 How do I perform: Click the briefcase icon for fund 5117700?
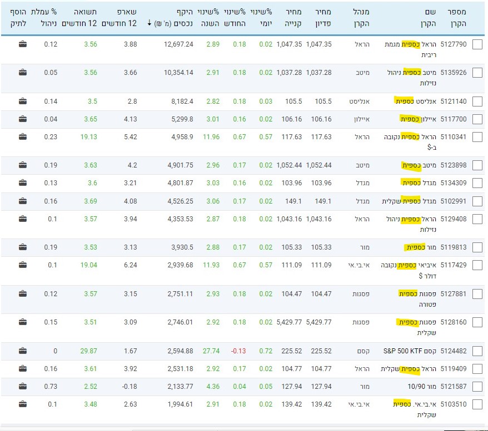tap(23, 119)
